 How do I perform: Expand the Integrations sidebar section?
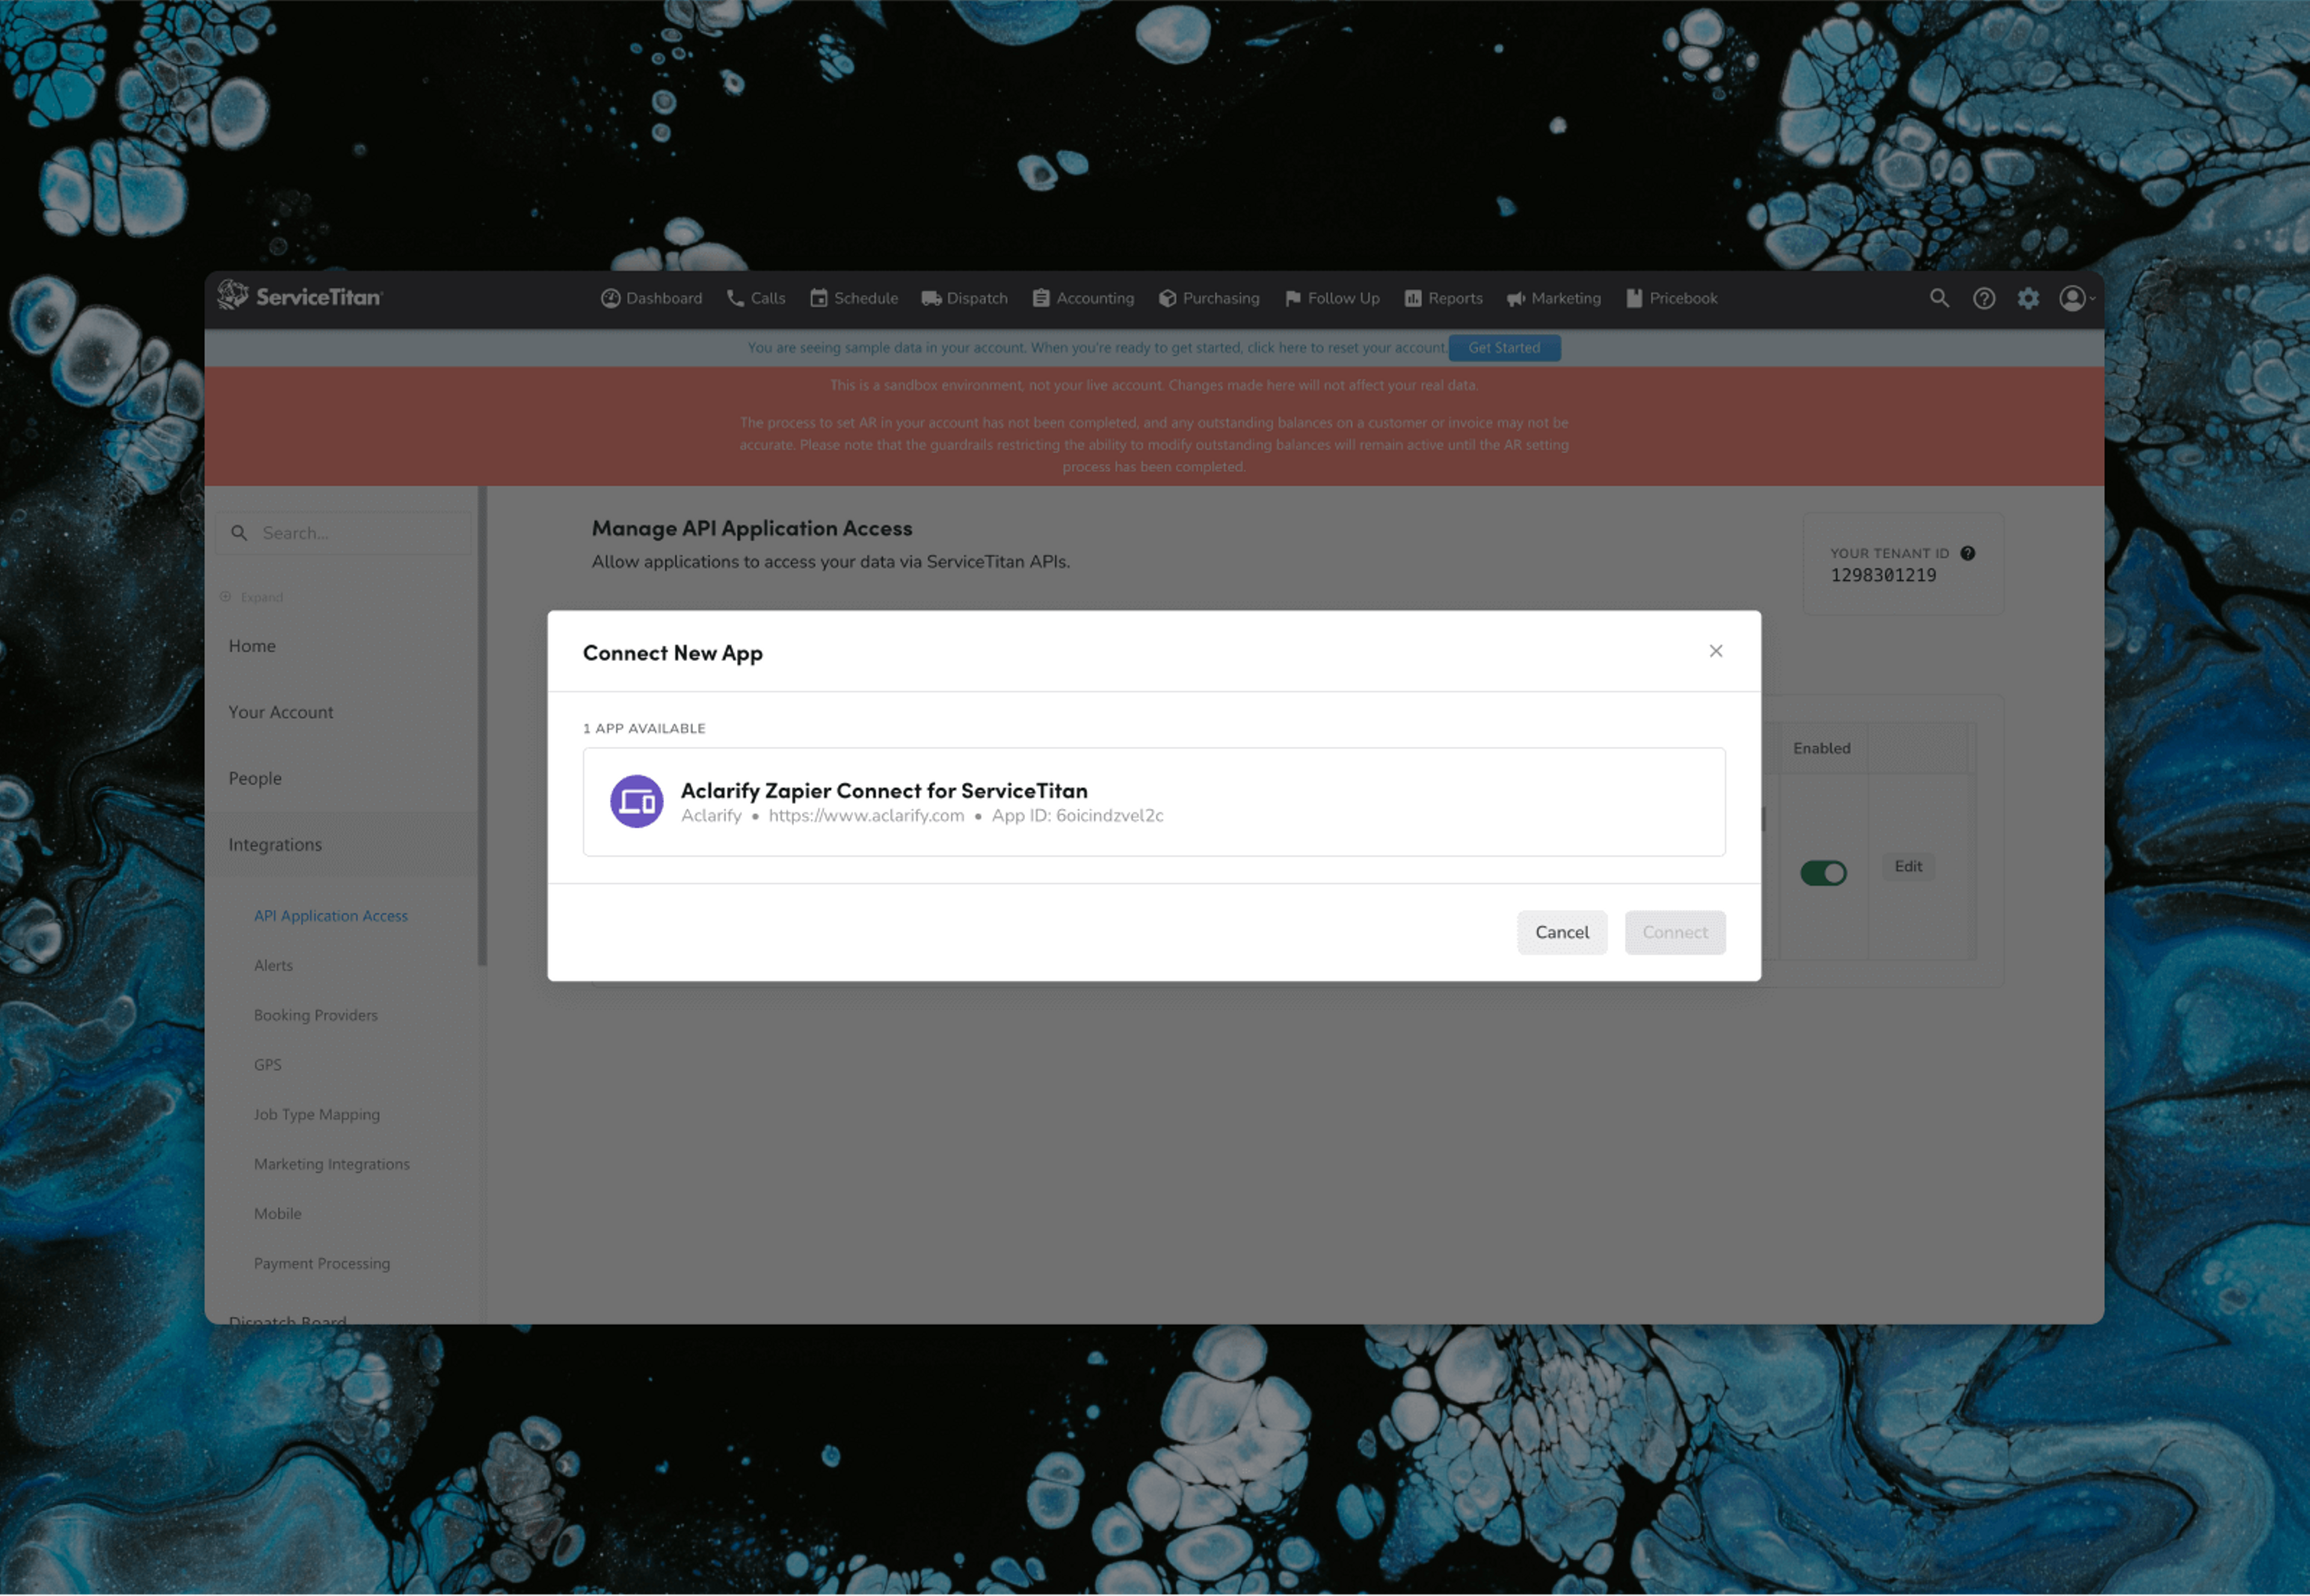coord(276,844)
